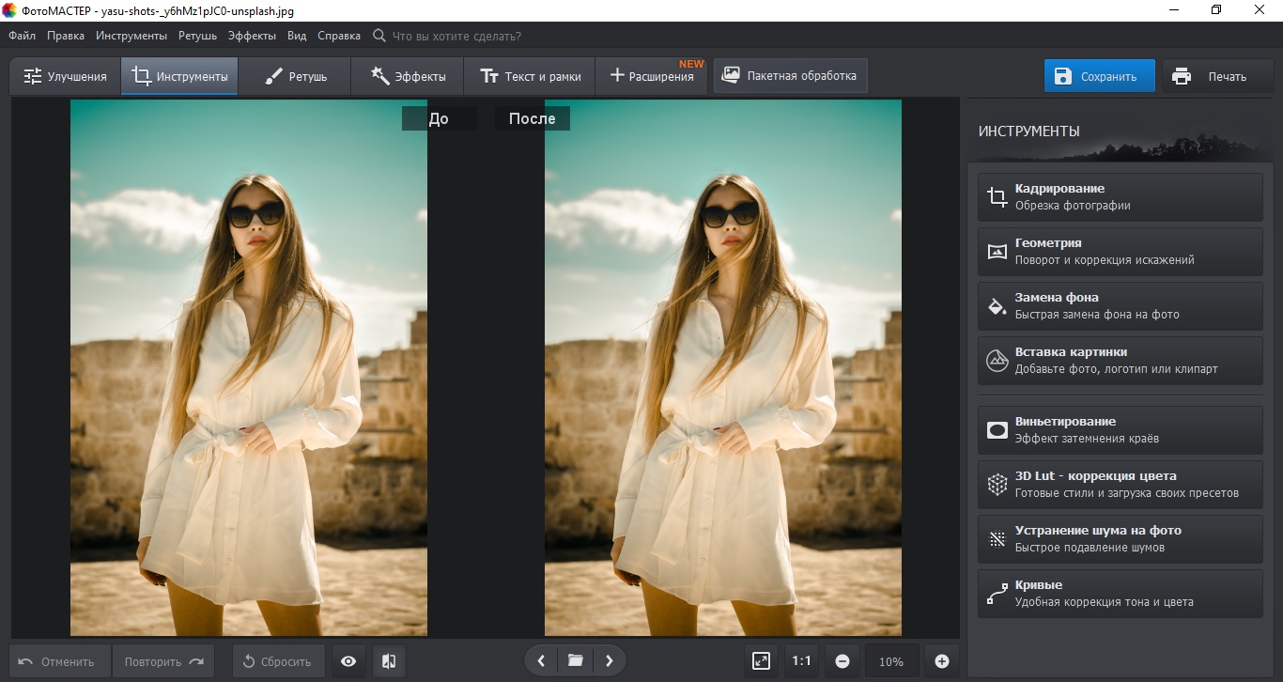Switch to the Инструменты tab

tap(179, 76)
